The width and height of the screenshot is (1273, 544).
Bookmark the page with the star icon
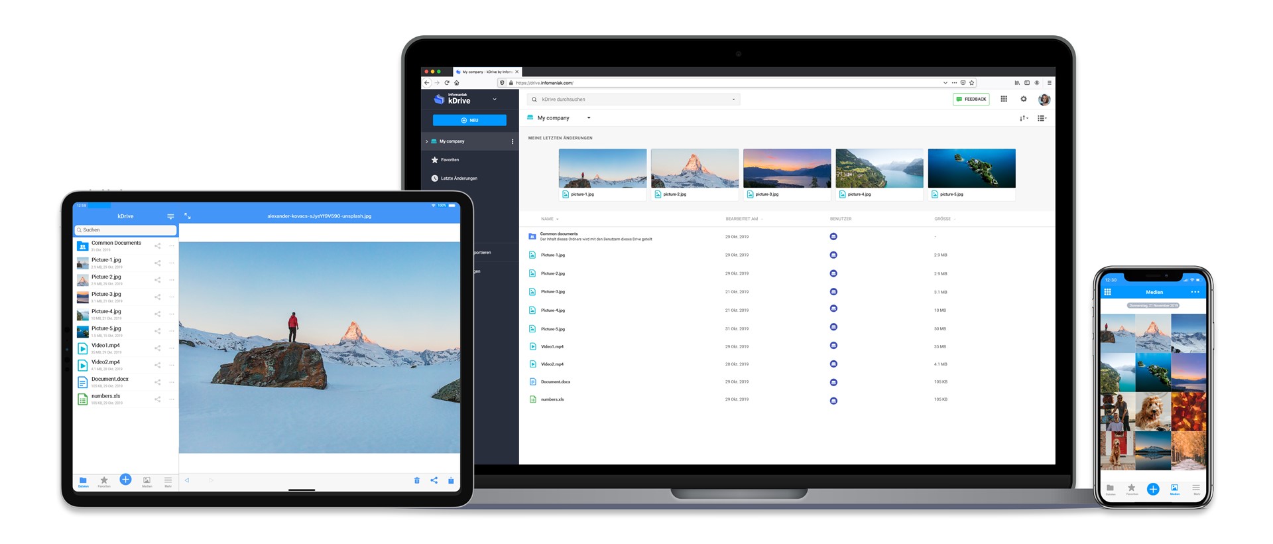point(972,83)
